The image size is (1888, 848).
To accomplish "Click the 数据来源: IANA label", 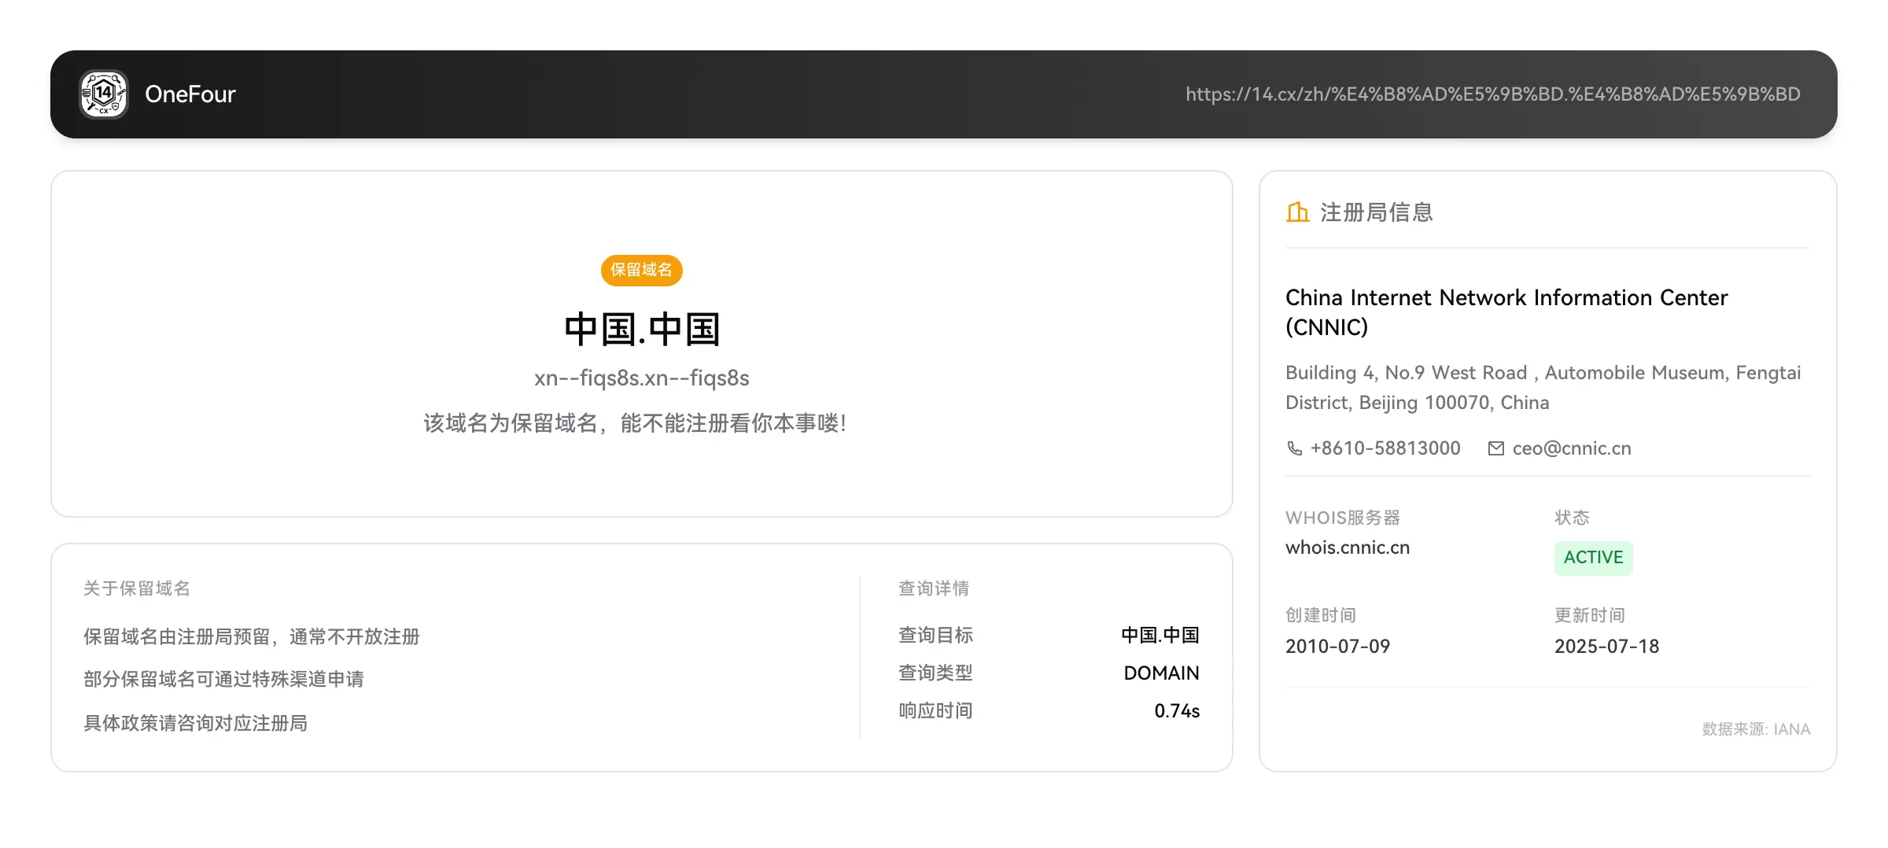I will click(x=1757, y=729).
